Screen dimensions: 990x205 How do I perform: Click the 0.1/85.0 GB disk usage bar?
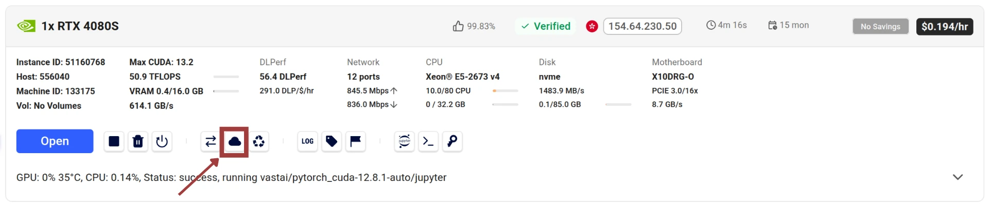click(618, 104)
